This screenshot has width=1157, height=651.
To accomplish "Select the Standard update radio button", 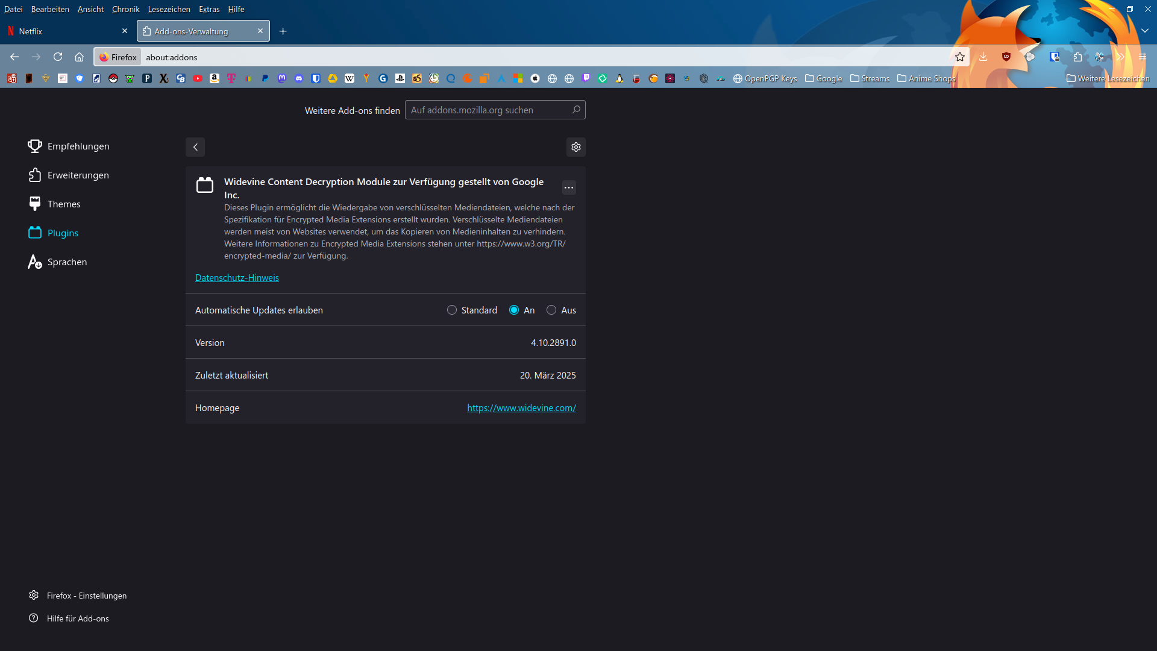I will point(452,310).
